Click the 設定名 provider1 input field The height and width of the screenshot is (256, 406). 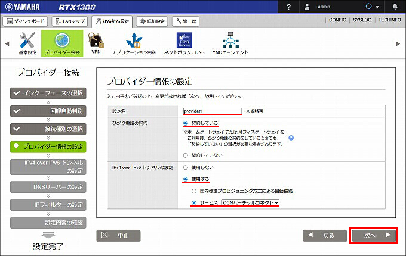[213, 111]
